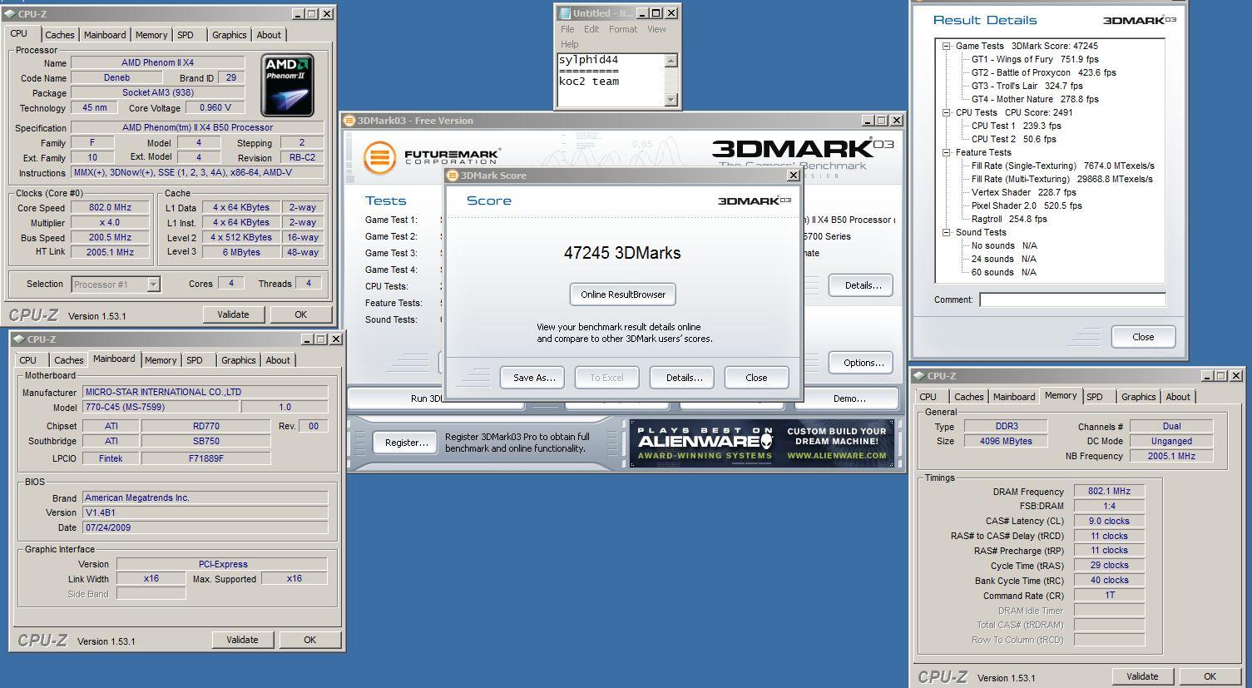Click the AMD Phenom II logo in CPU-Z

point(287,86)
